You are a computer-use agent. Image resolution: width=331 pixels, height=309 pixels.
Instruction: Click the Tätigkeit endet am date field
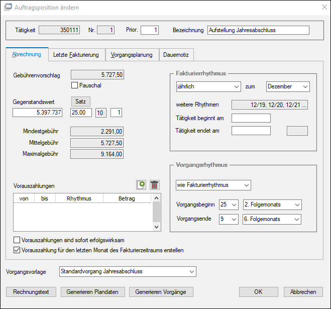[x=251, y=131]
